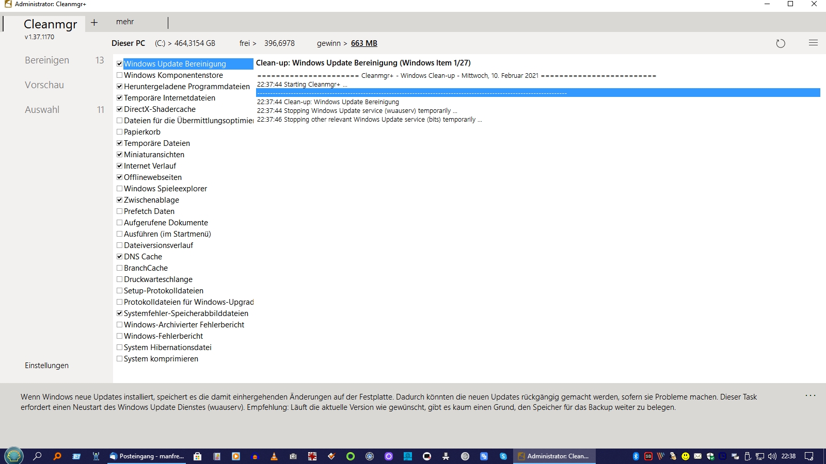Click the highlighted blue log line
Screen dimensions: 826x464
(538, 93)
